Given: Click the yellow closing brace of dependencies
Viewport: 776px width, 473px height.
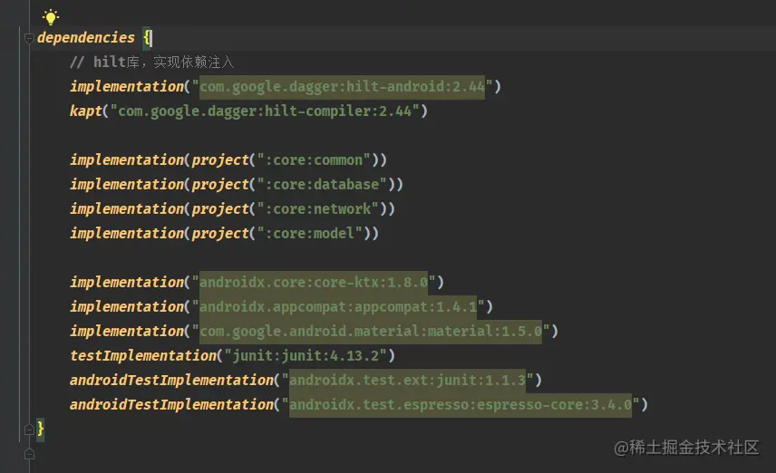Looking at the screenshot, I should pyautogui.click(x=41, y=429).
